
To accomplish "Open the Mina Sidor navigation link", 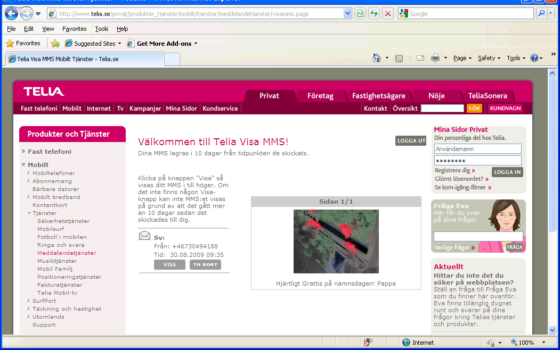I will 182,109.
